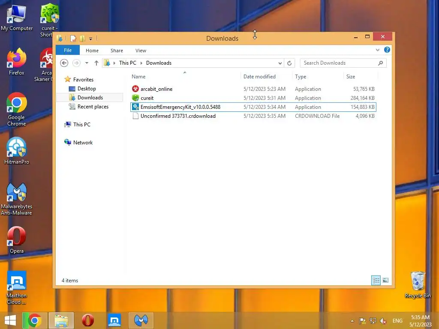
Task: Open Explorer help with the question mark icon
Action: (x=387, y=50)
